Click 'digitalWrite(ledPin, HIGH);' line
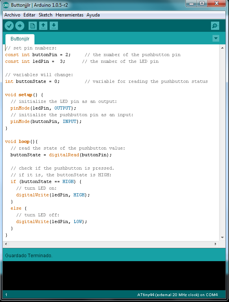This screenshot has height=302, width=229. [x=53, y=195]
